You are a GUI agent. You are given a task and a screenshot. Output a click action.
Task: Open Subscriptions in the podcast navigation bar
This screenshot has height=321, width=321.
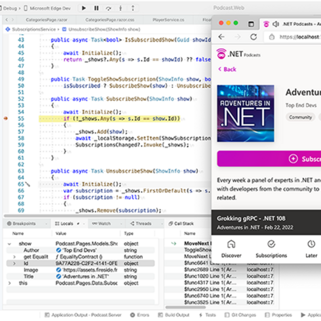point(271,248)
